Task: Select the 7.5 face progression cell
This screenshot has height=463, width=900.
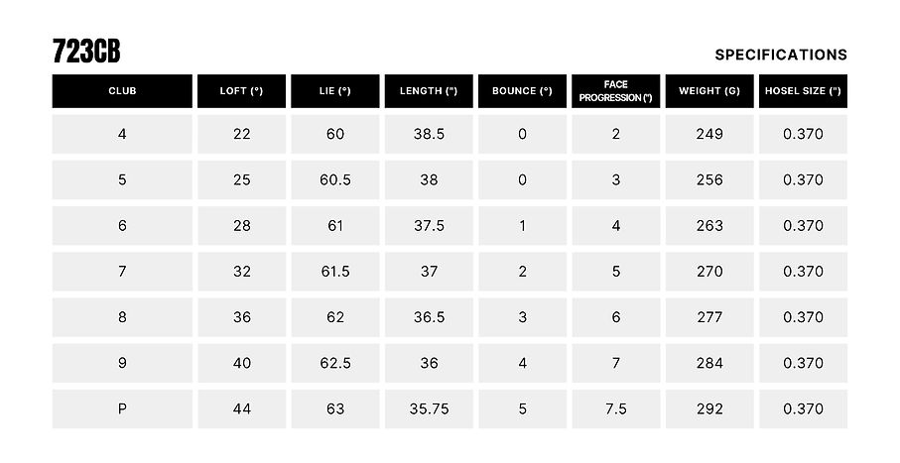Action: (616, 409)
